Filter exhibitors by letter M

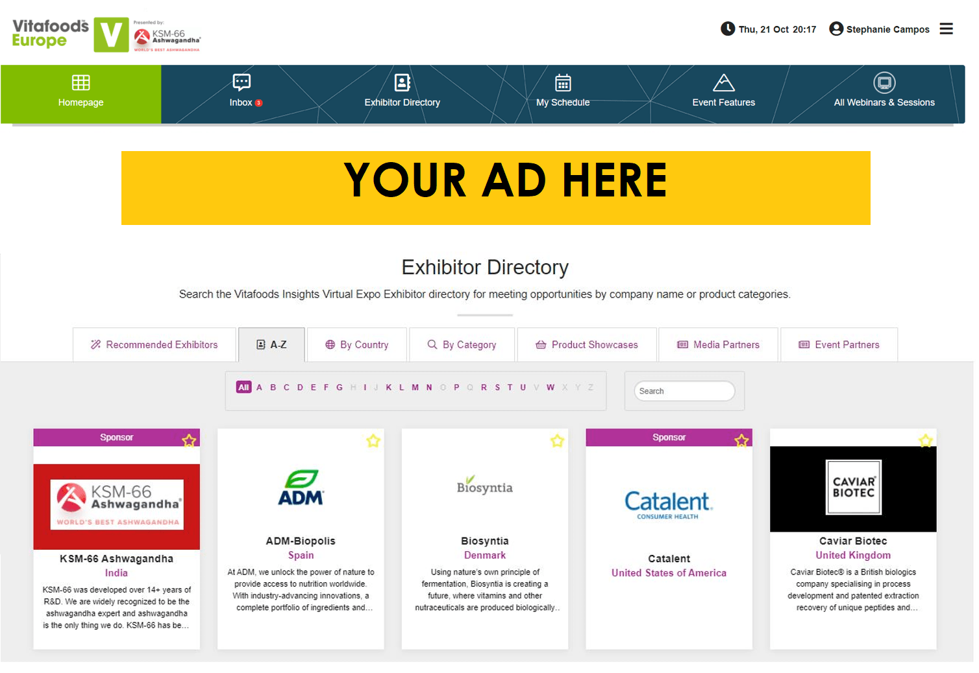pyautogui.click(x=415, y=387)
